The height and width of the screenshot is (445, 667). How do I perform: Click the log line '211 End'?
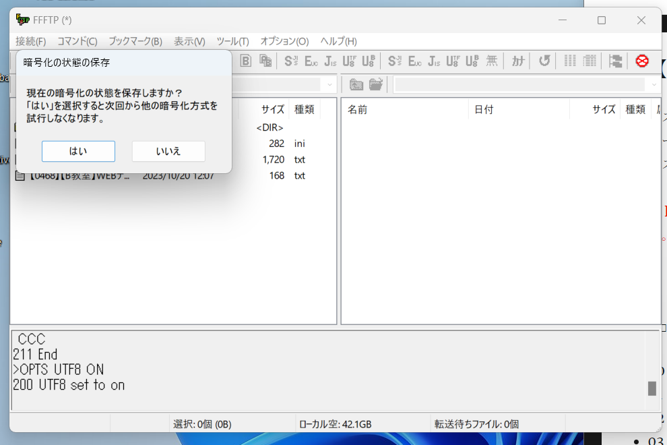click(35, 354)
